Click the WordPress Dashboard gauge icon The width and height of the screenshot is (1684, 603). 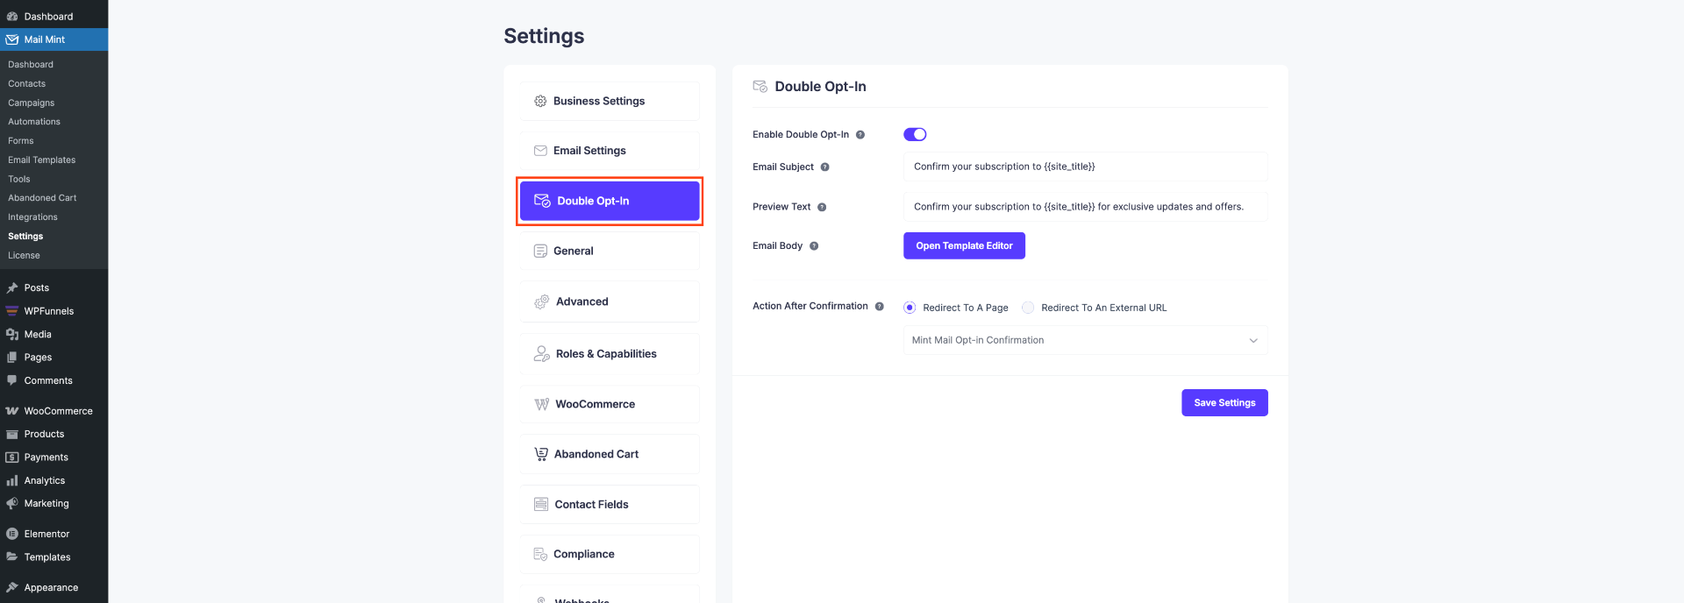tap(12, 17)
